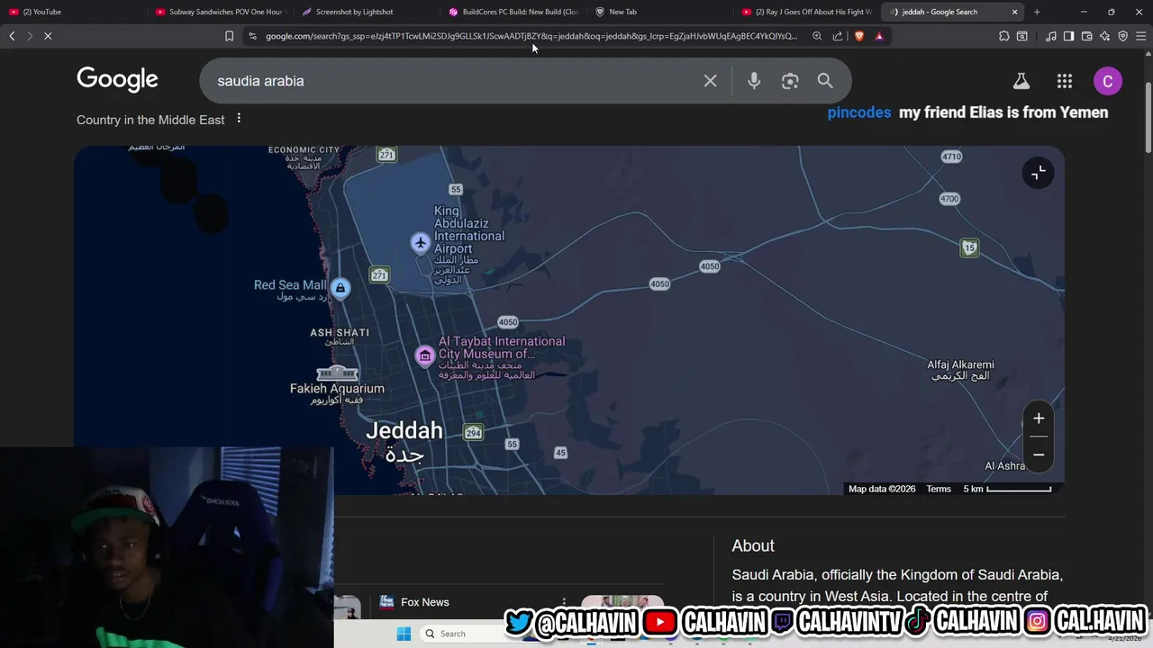The height and width of the screenshot is (648, 1153).
Task: Switch to the New Tab tab
Action: point(660,12)
